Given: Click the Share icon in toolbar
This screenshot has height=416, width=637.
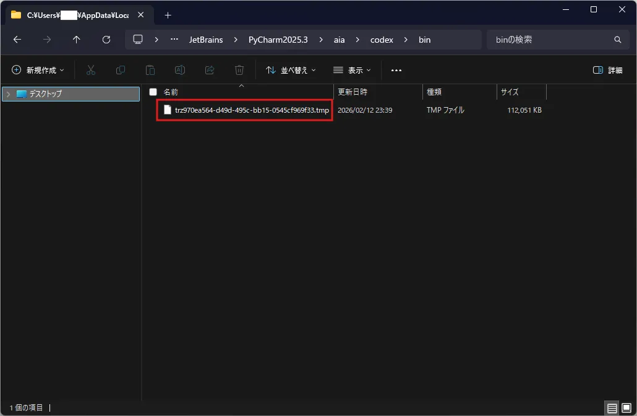Looking at the screenshot, I should 210,71.
